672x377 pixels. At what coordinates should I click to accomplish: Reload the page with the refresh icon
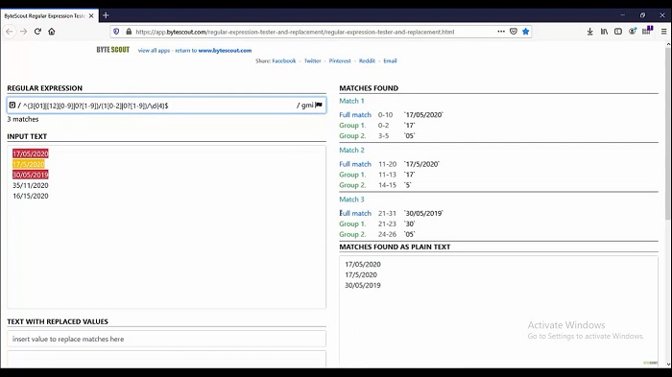(x=37, y=32)
